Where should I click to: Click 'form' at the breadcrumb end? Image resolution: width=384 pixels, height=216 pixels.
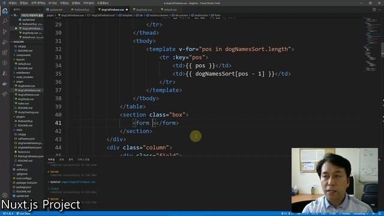tap(217, 16)
